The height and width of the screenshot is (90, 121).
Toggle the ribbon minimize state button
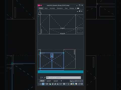point(78,8)
